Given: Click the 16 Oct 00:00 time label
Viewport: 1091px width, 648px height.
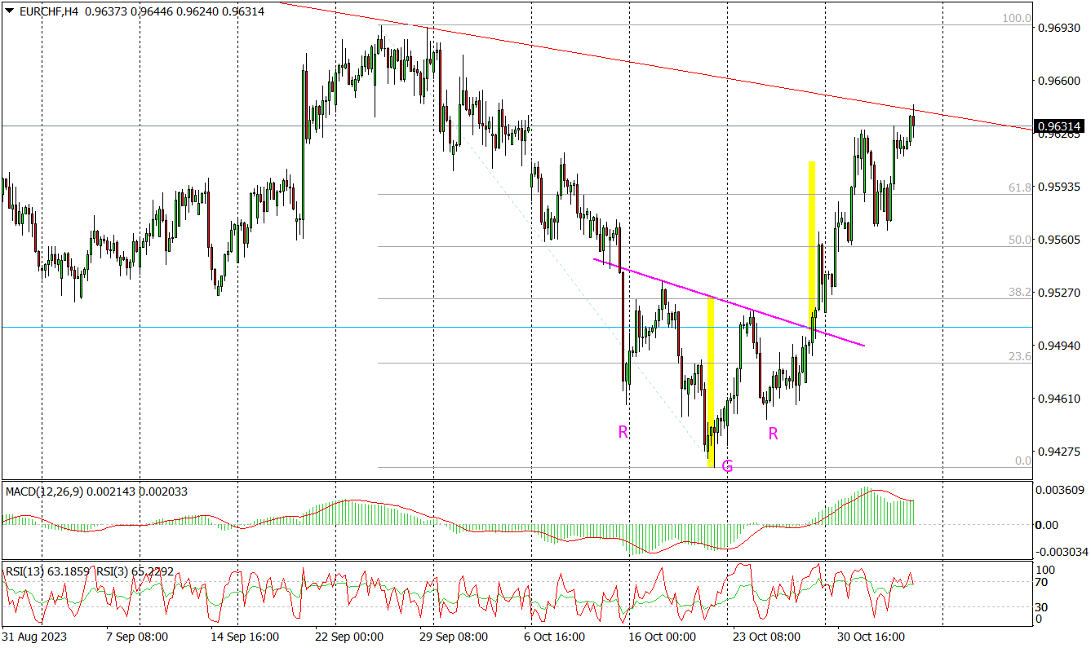Looking at the screenshot, I should point(661,637).
